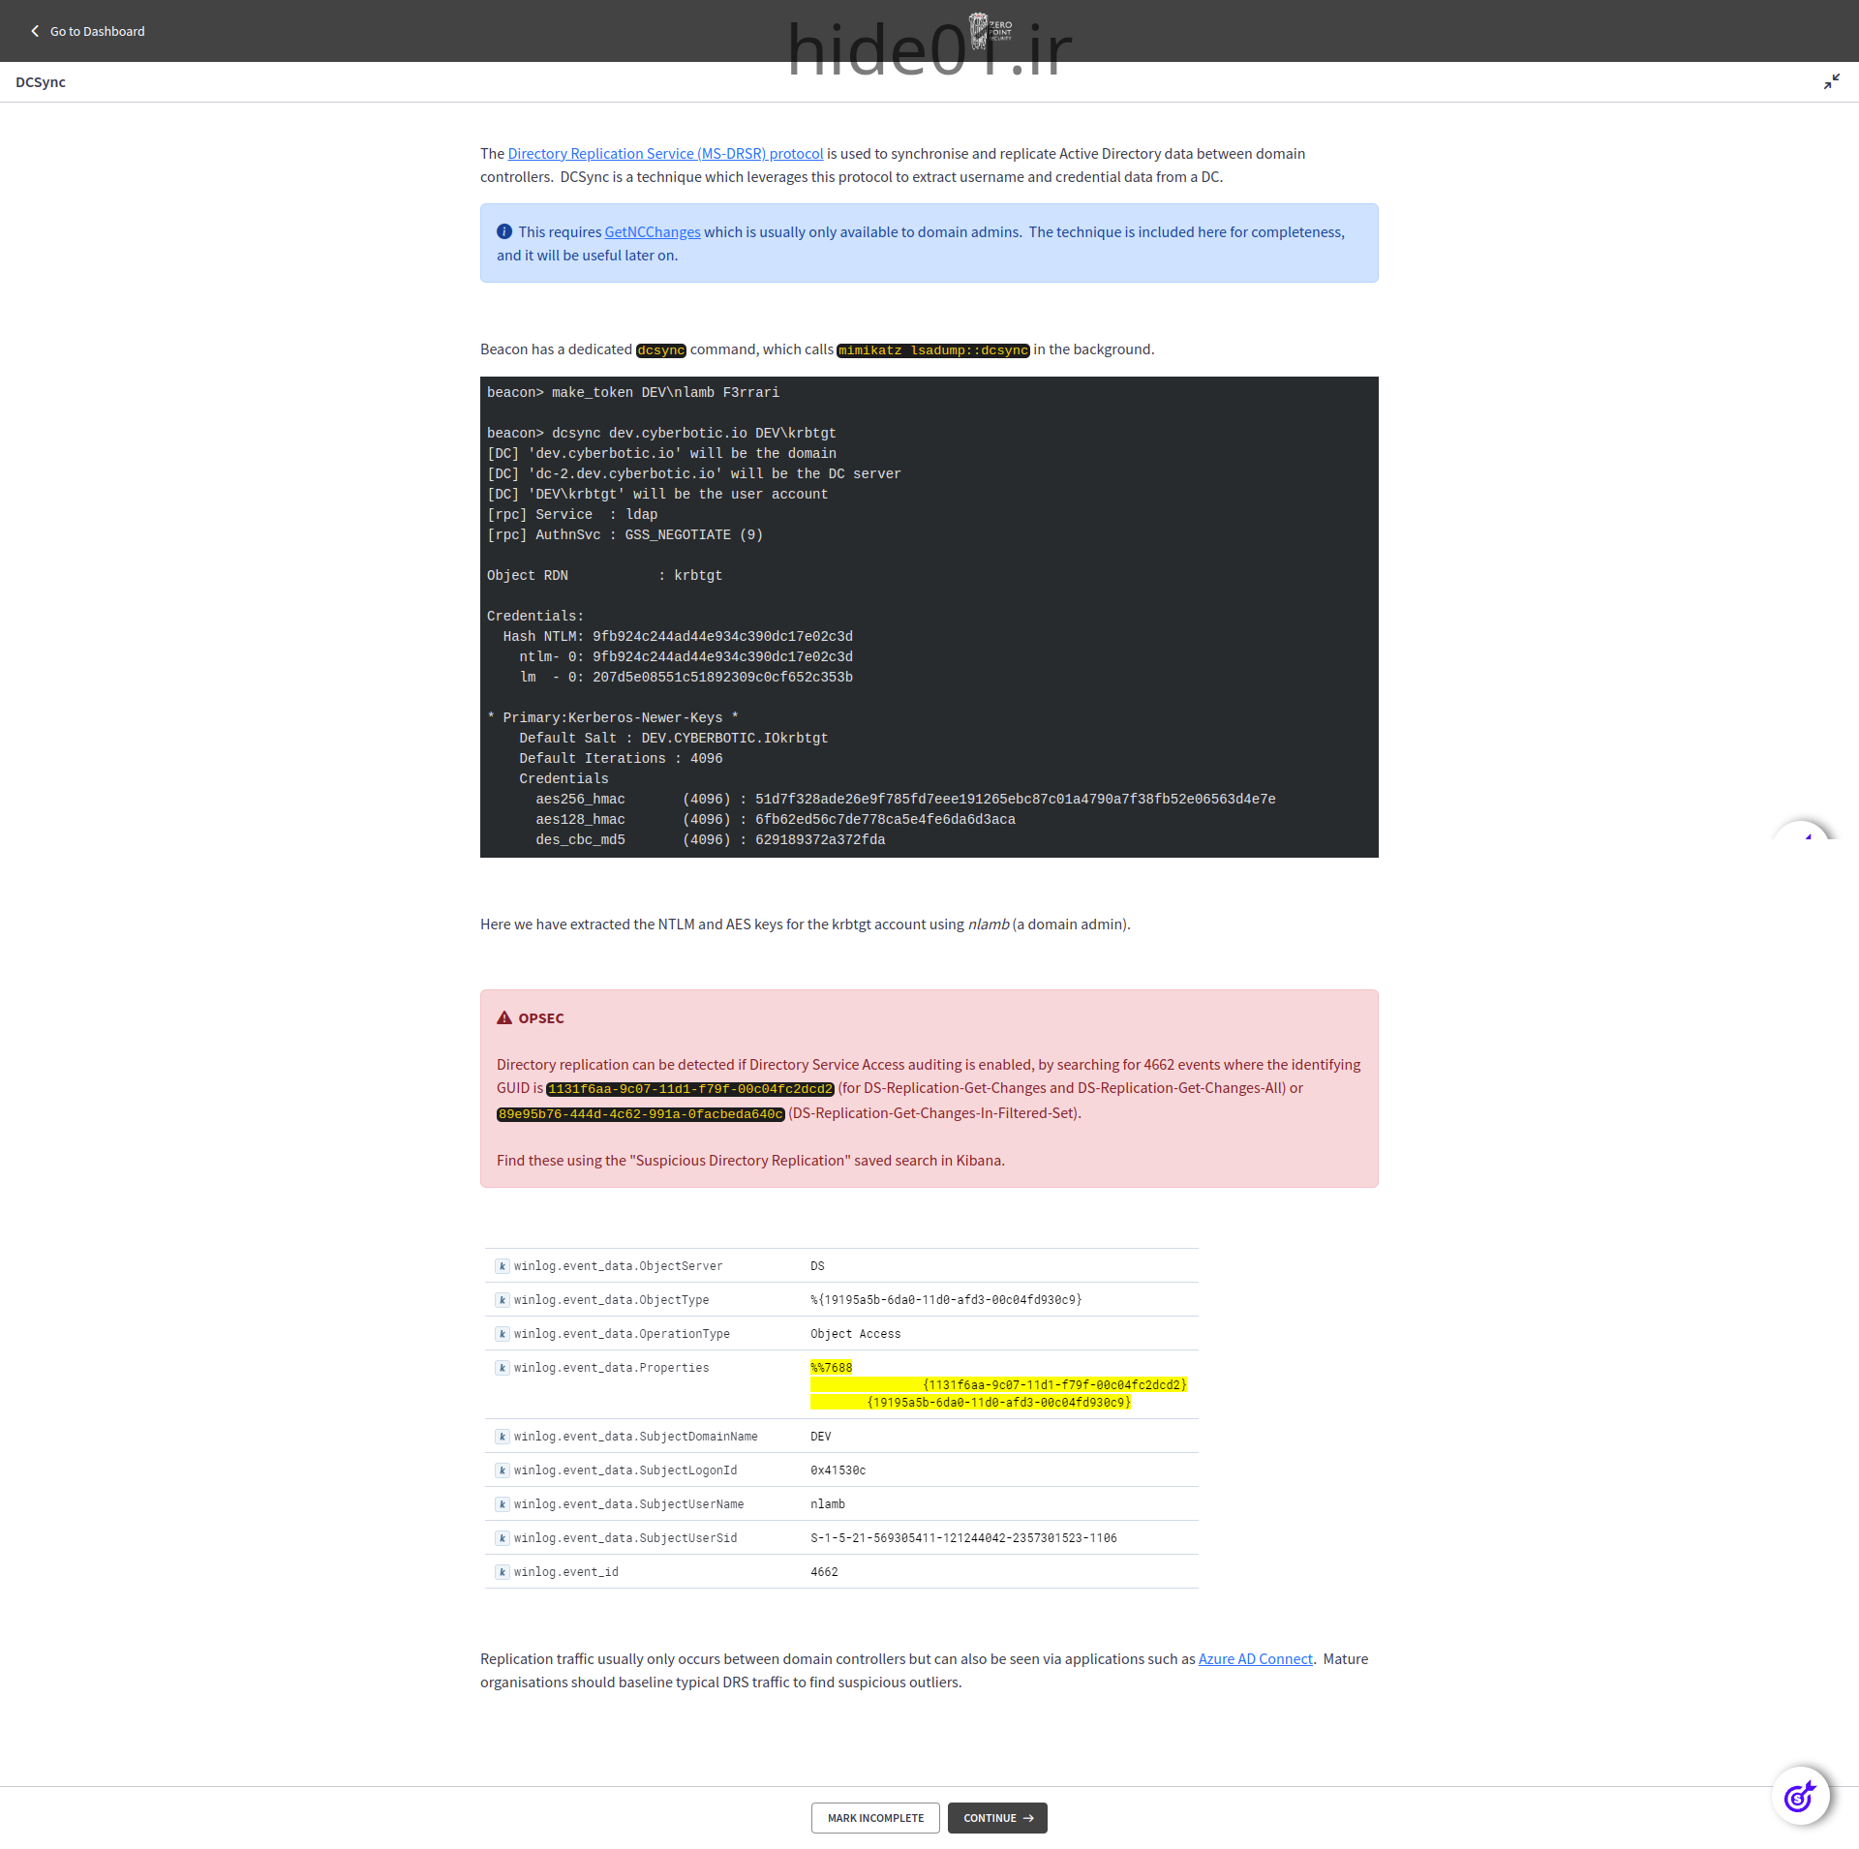This screenshot has width=1859, height=1849.
Task: Click the highlighted dcsync inline code
Action: point(661,350)
